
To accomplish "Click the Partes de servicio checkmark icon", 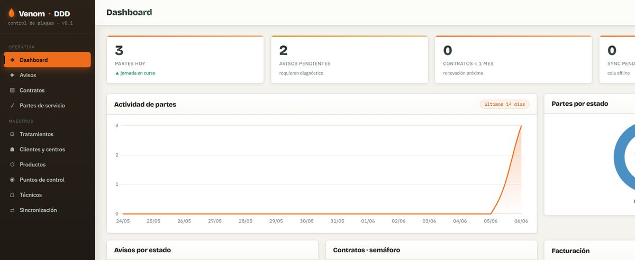I will [x=12, y=106].
